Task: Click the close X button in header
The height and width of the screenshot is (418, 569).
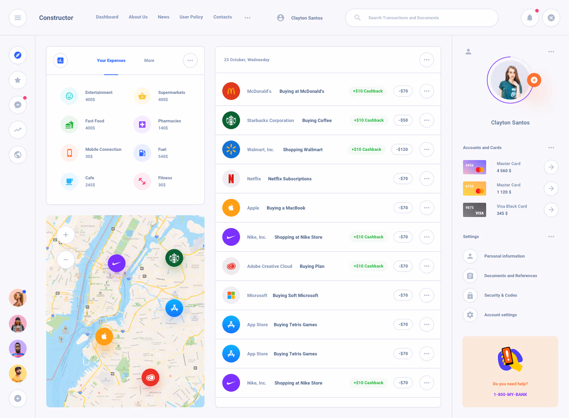Action: coord(551,18)
